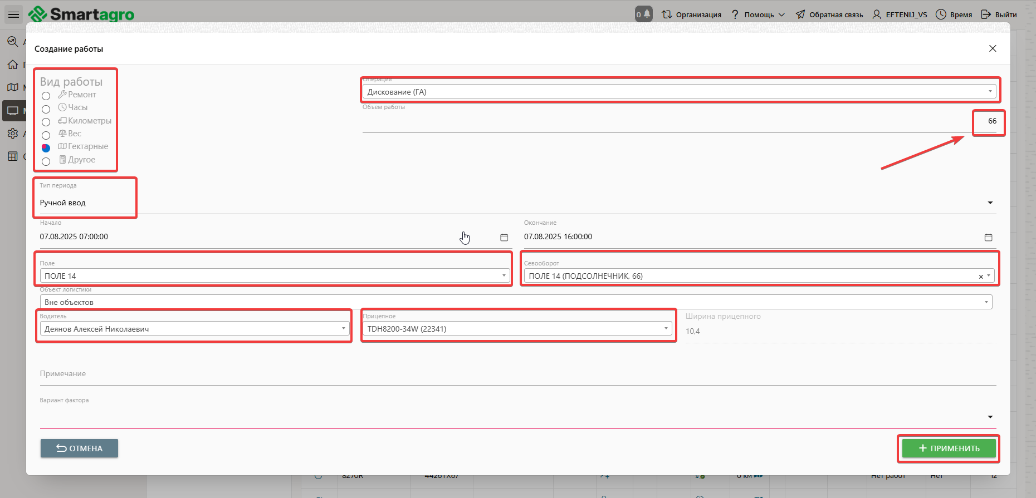
Task: Expand the Операция dropdown
Action: coord(990,92)
